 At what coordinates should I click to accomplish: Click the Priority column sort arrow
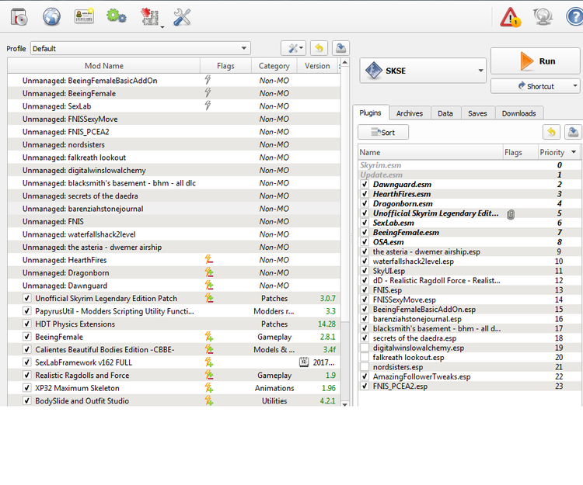click(574, 152)
